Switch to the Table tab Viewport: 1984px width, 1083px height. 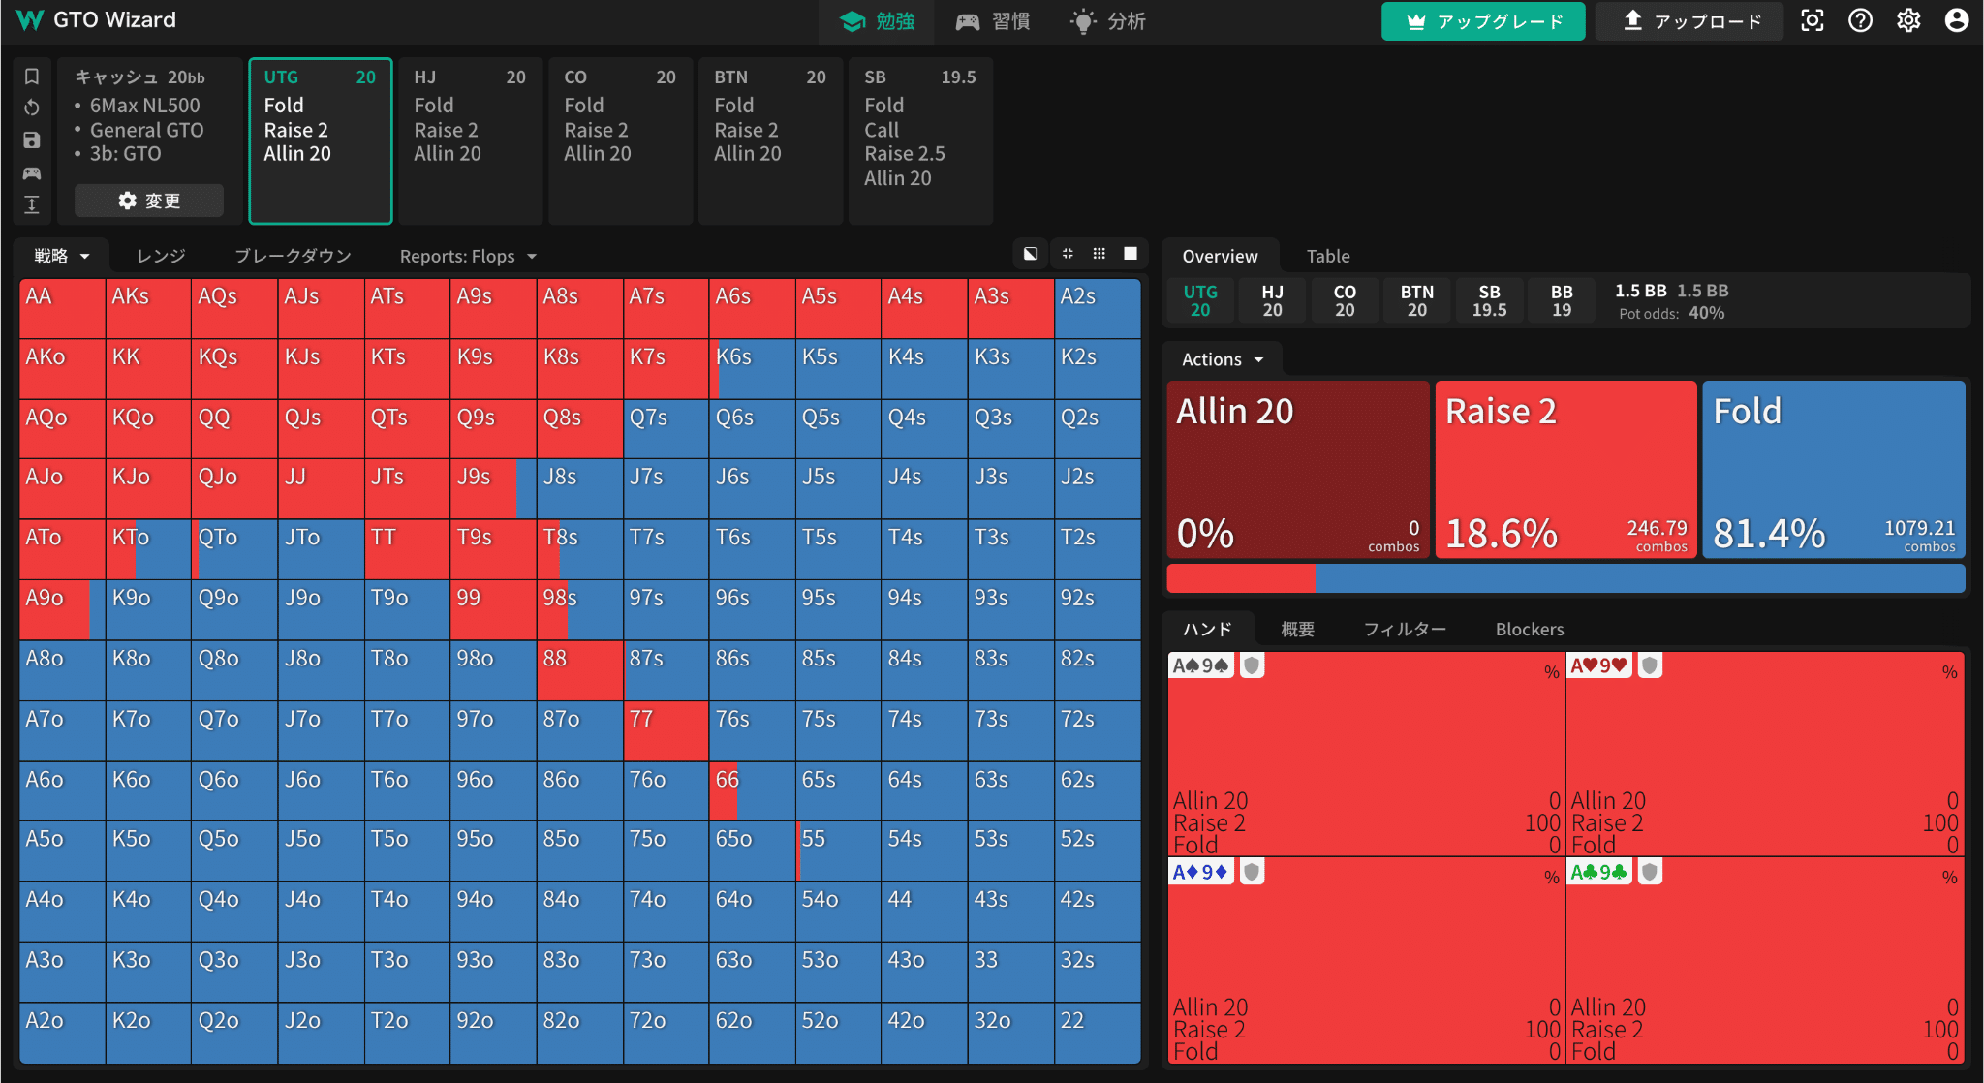(1327, 256)
